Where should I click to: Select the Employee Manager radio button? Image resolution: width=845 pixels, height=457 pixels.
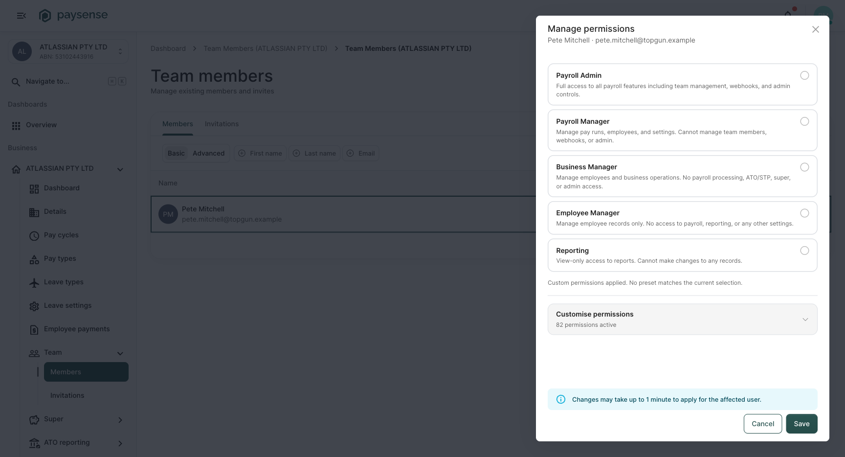tap(804, 213)
